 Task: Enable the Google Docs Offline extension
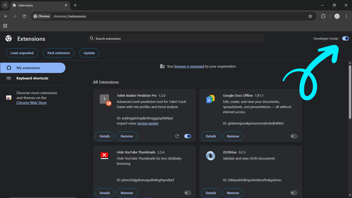(294, 136)
